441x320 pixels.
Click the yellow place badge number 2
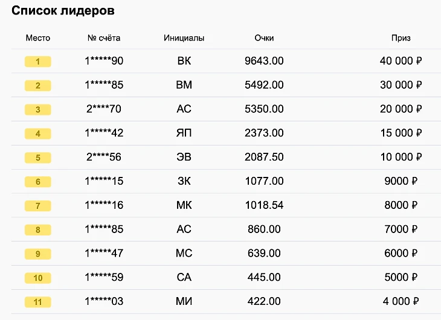tap(38, 86)
